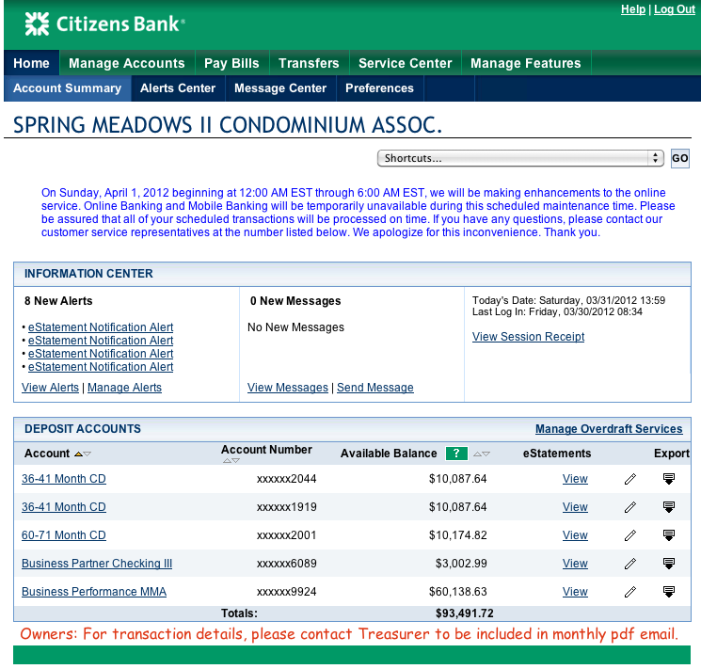Open the Shortcuts dropdown
The height and width of the screenshot is (669, 701).
point(520,158)
